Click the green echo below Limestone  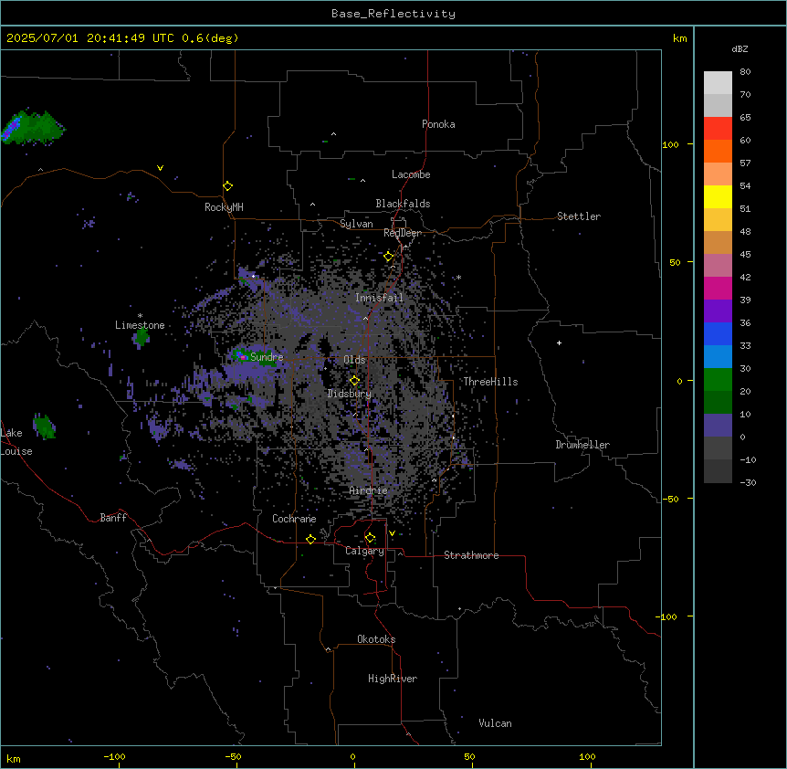[x=142, y=336]
